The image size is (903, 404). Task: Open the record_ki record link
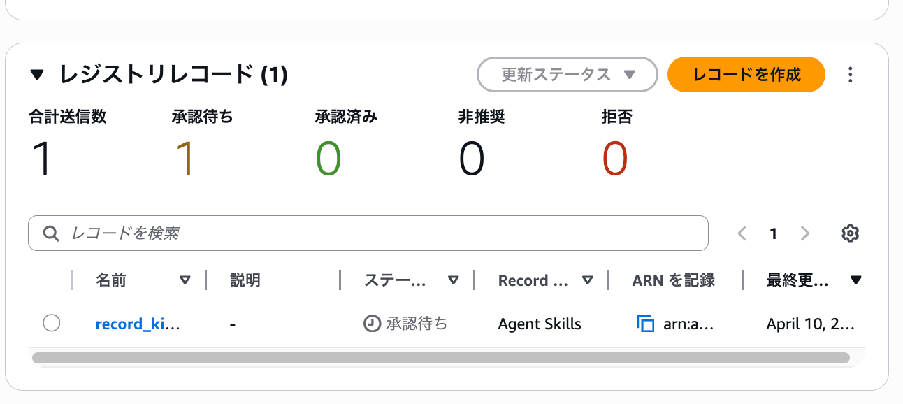click(x=138, y=324)
